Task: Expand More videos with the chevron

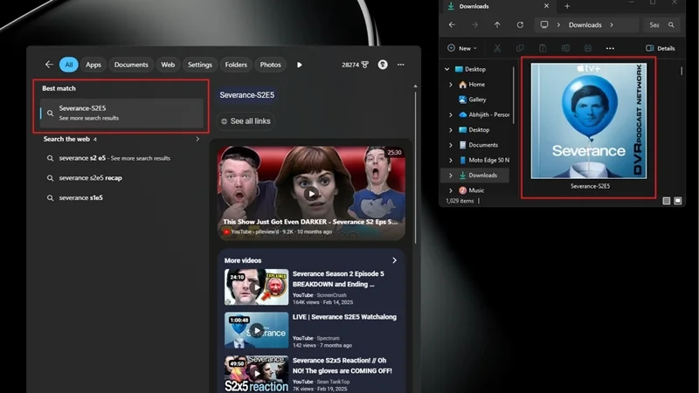Action: pyautogui.click(x=394, y=260)
